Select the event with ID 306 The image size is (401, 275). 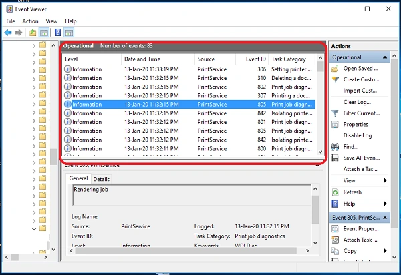[x=188, y=69]
